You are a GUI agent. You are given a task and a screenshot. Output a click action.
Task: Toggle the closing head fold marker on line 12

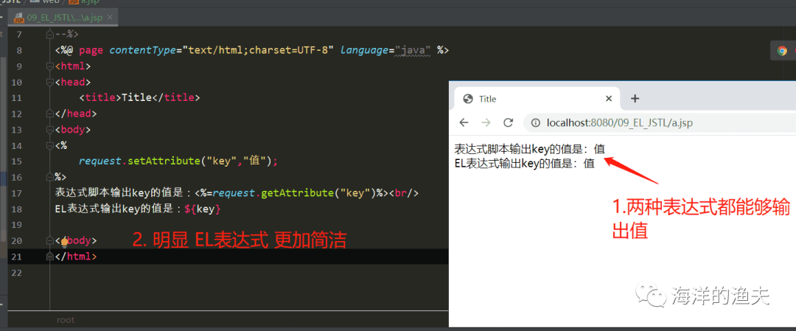50,114
